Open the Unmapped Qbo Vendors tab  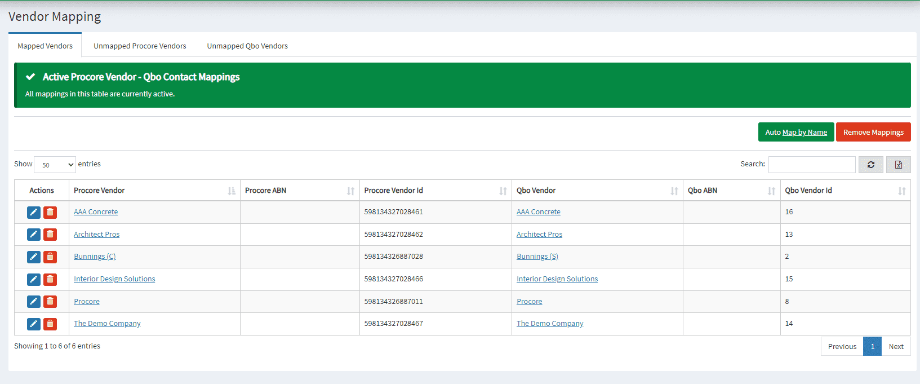tap(247, 46)
